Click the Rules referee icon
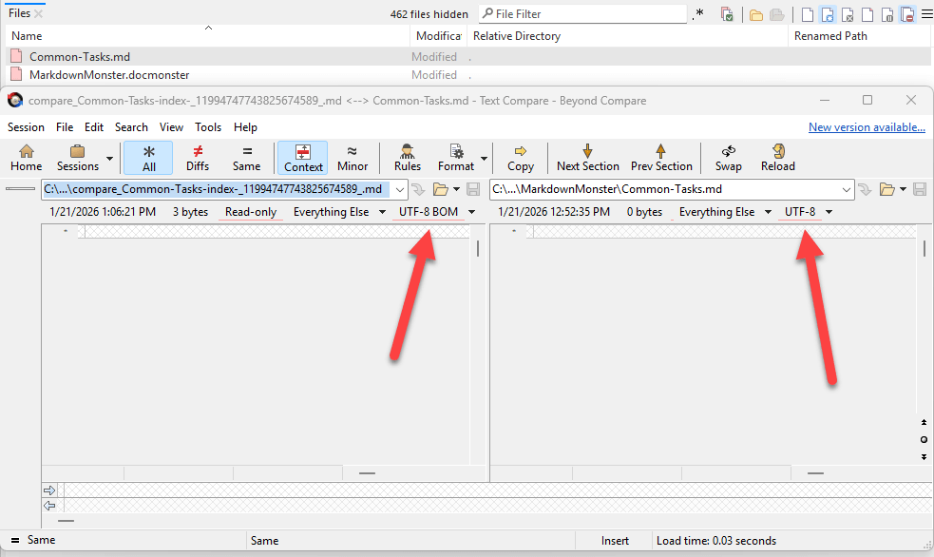This screenshot has height=557, width=934. pos(408,157)
